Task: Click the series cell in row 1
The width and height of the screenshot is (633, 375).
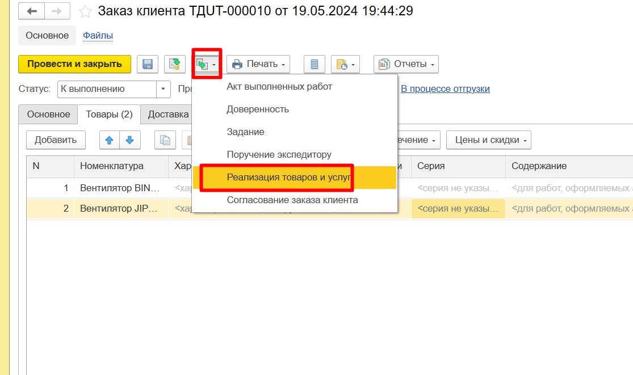Action: point(458,188)
